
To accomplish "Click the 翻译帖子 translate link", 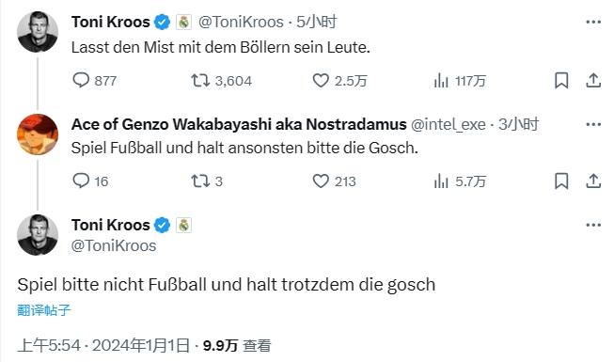I will click(x=44, y=310).
